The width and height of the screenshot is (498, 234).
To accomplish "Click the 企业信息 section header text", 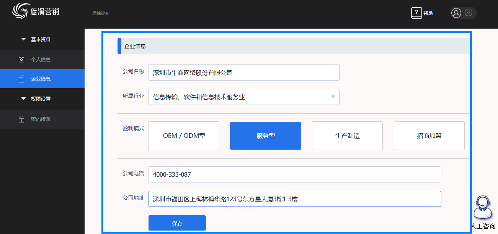I will click(x=135, y=46).
